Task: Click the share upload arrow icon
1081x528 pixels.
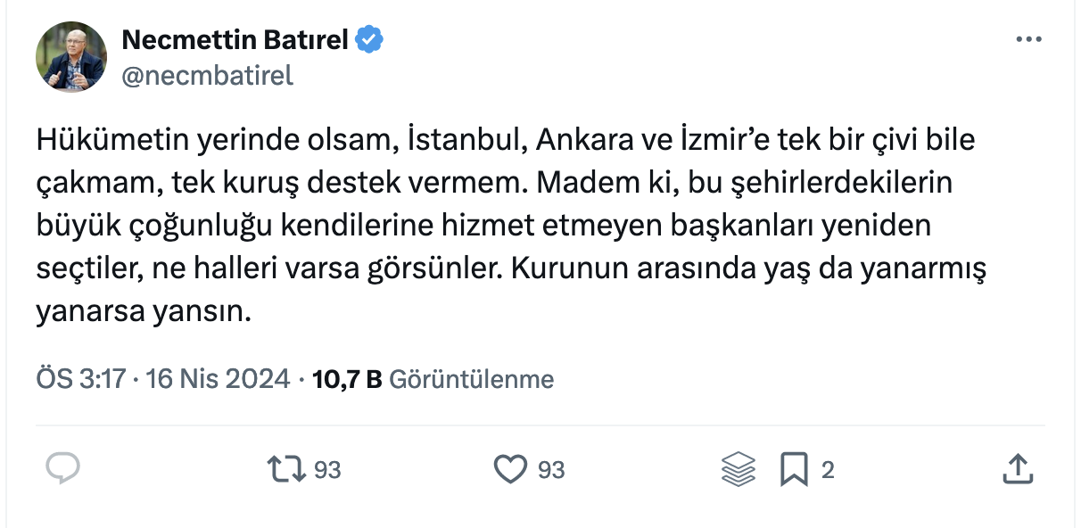Action: [x=1018, y=468]
